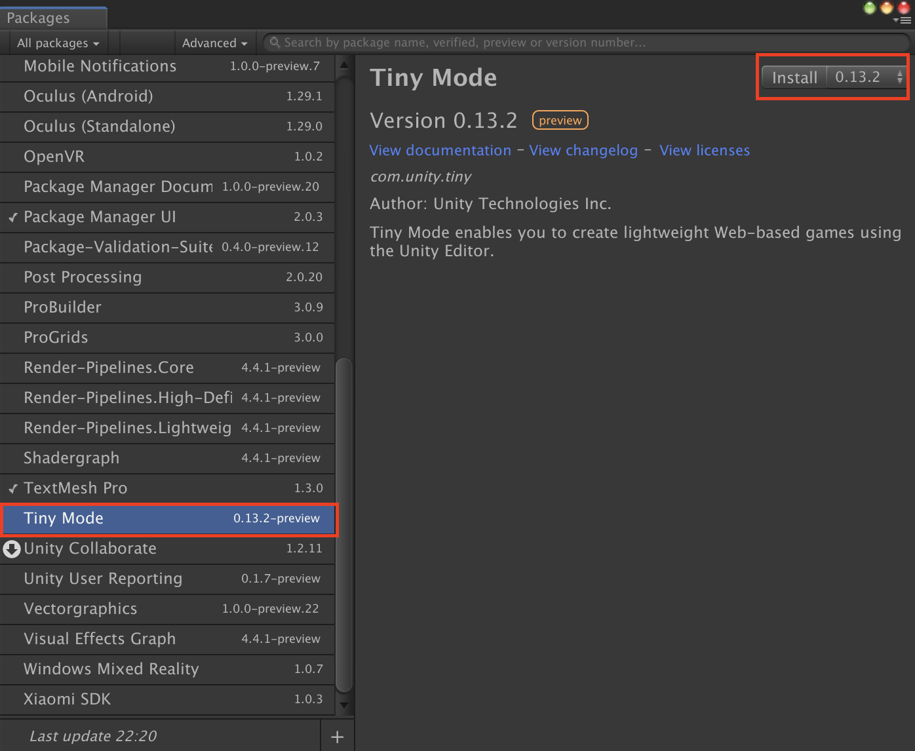Select the Render-Pipelines.High-Definition package
The height and width of the screenshot is (751, 915).
click(x=167, y=398)
